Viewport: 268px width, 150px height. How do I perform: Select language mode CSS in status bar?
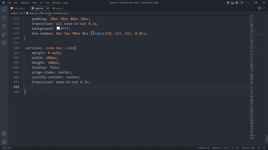click(237, 148)
